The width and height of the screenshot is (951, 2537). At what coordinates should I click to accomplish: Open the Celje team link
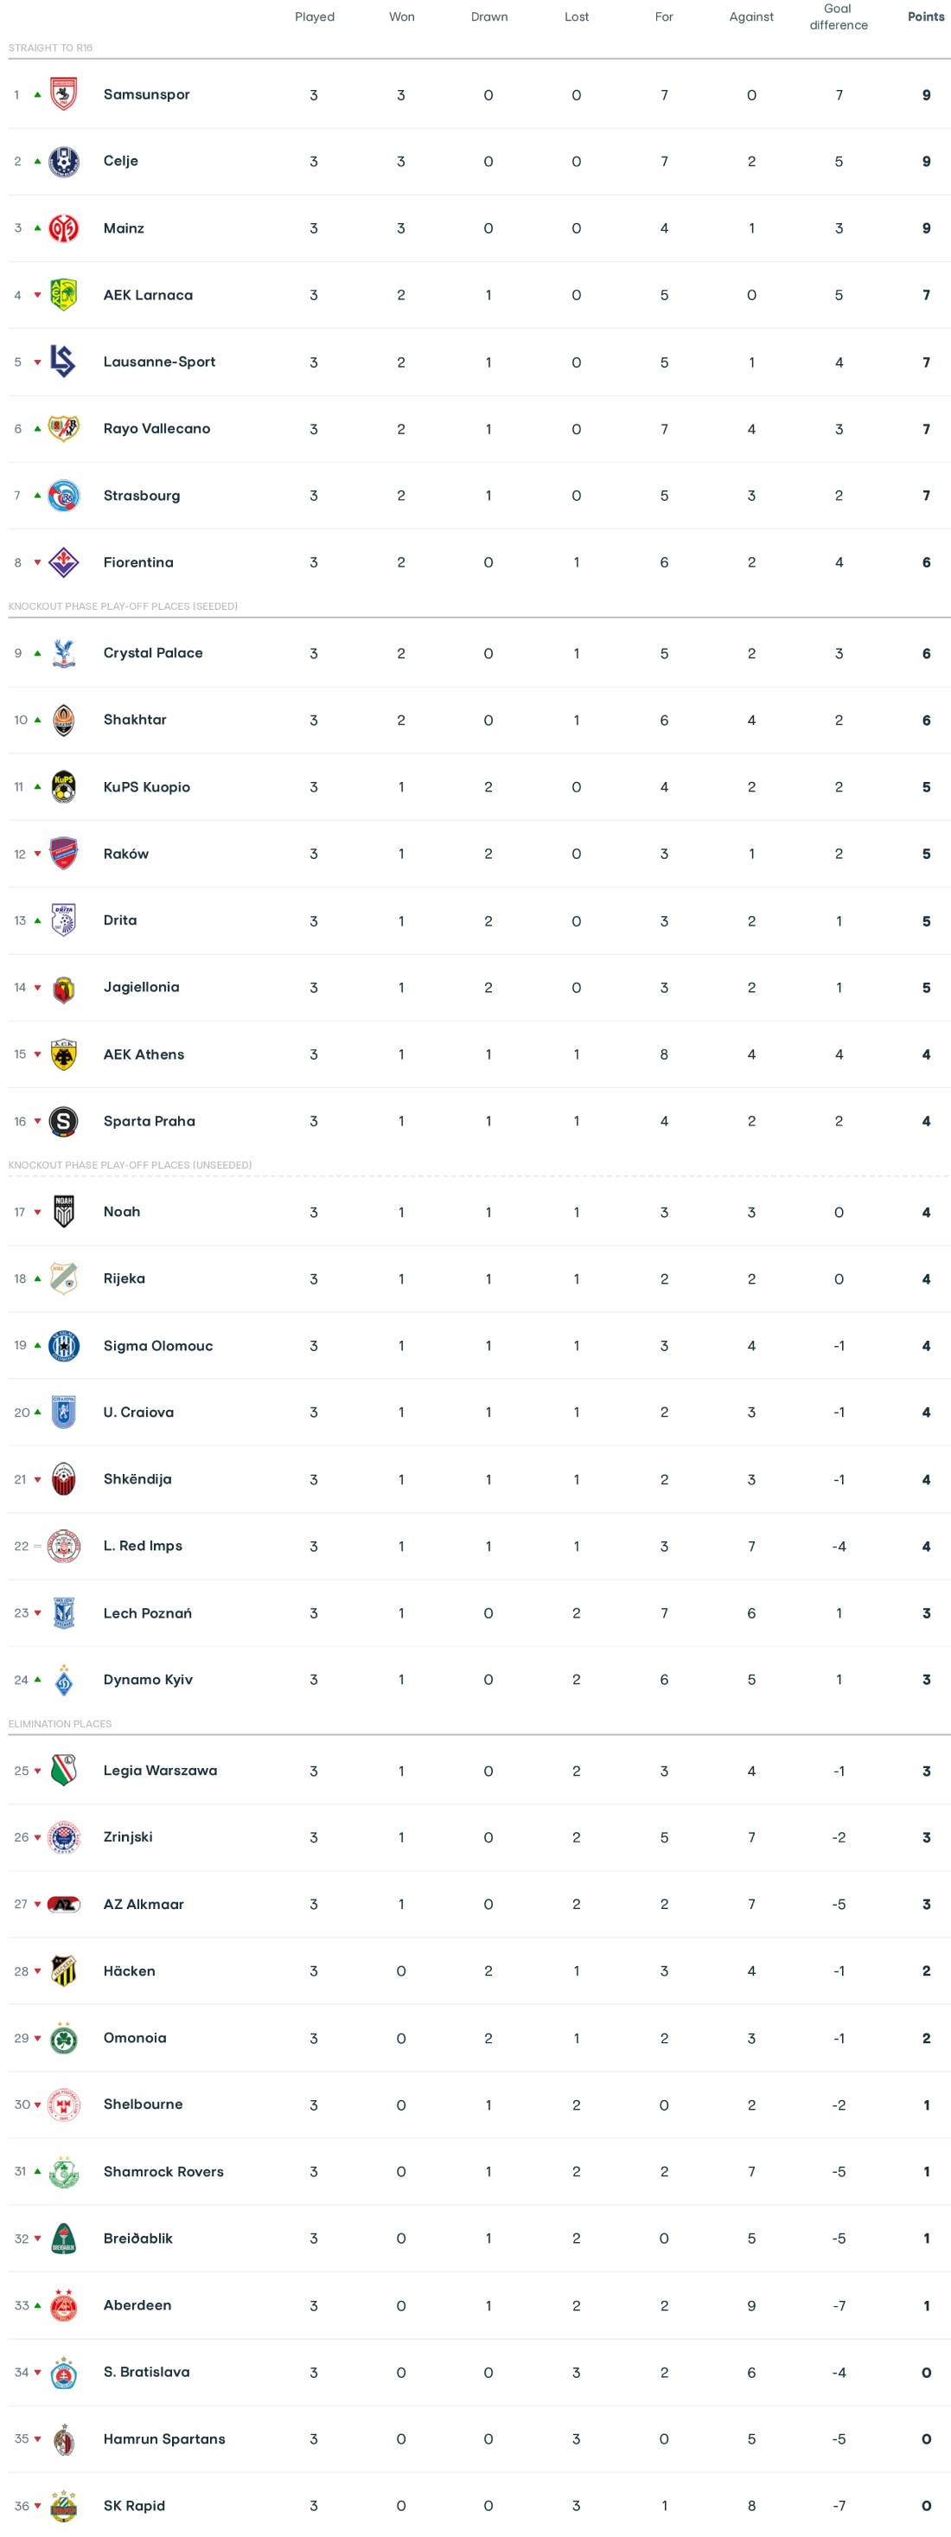(x=120, y=161)
